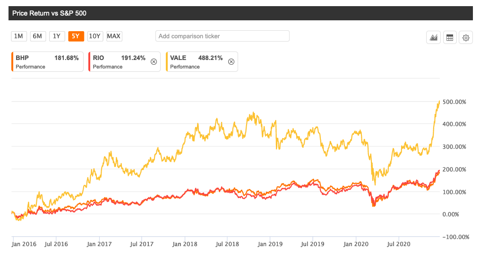Image resolution: width=480 pixels, height=257 pixels.
Task: Click the Jan 2016 x-axis label
Action: click(24, 244)
